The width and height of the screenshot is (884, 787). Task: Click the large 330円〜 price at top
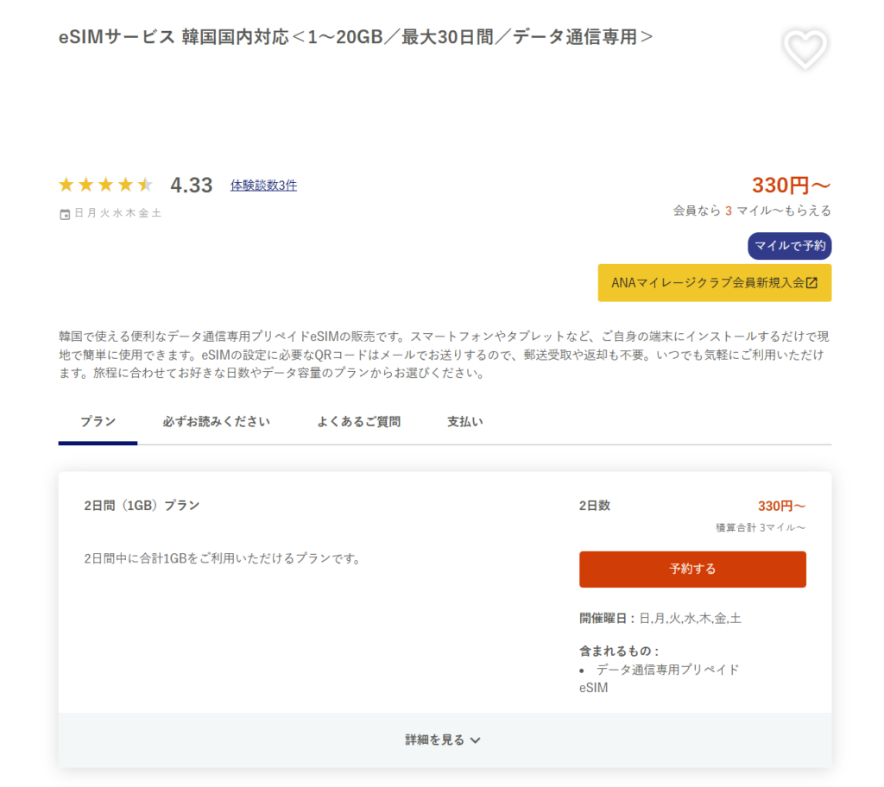(791, 186)
